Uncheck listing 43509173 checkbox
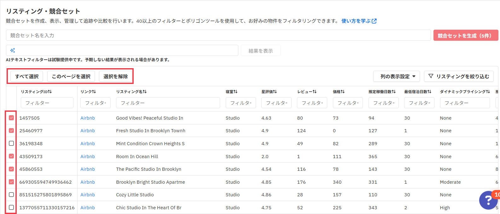 tap(11, 156)
